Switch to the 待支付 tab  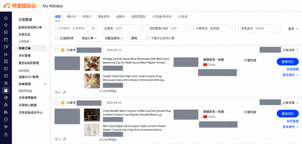[87, 17]
